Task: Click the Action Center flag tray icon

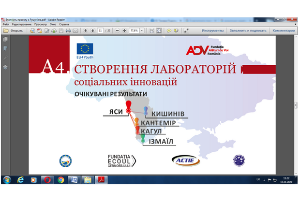Action: [x=270, y=180]
